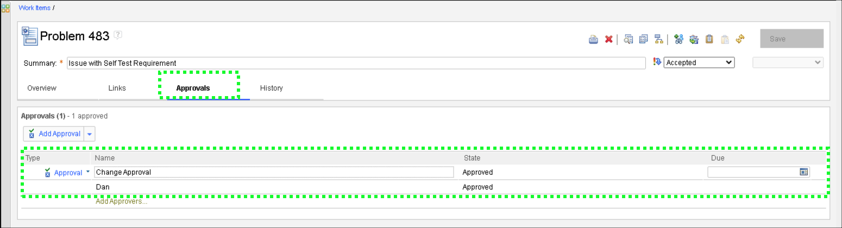This screenshot has width=842, height=228.
Task: Click the subscribe user binoculars icon
Action: pos(678,39)
